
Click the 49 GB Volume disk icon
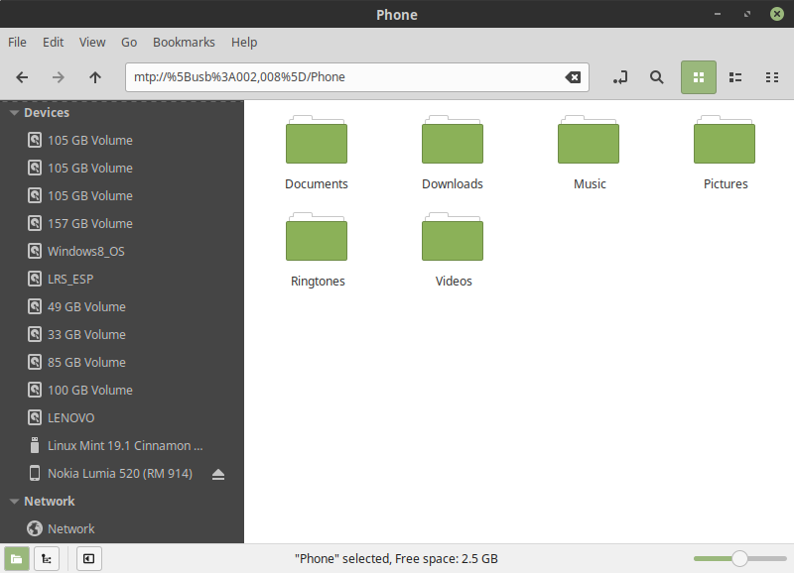35,306
